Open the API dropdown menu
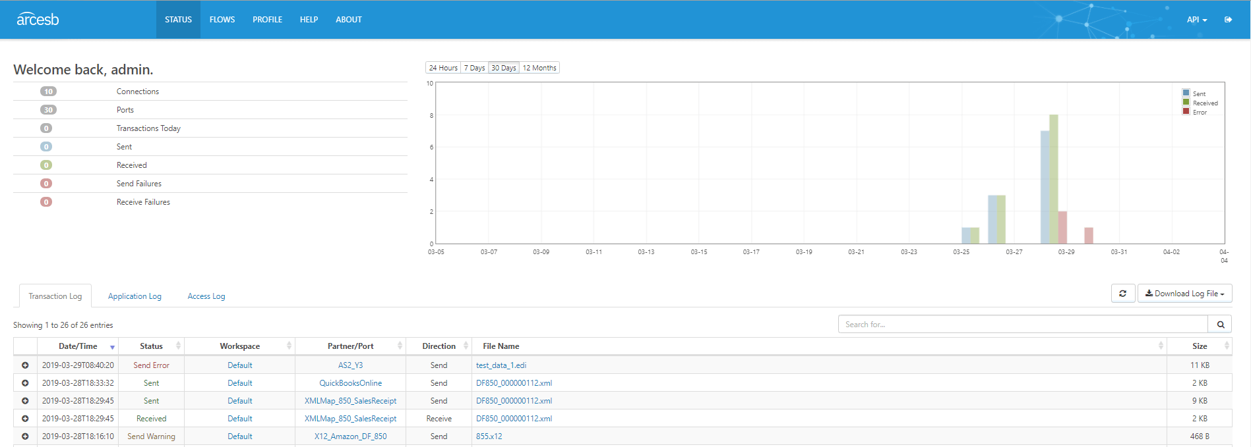 click(x=1196, y=20)
